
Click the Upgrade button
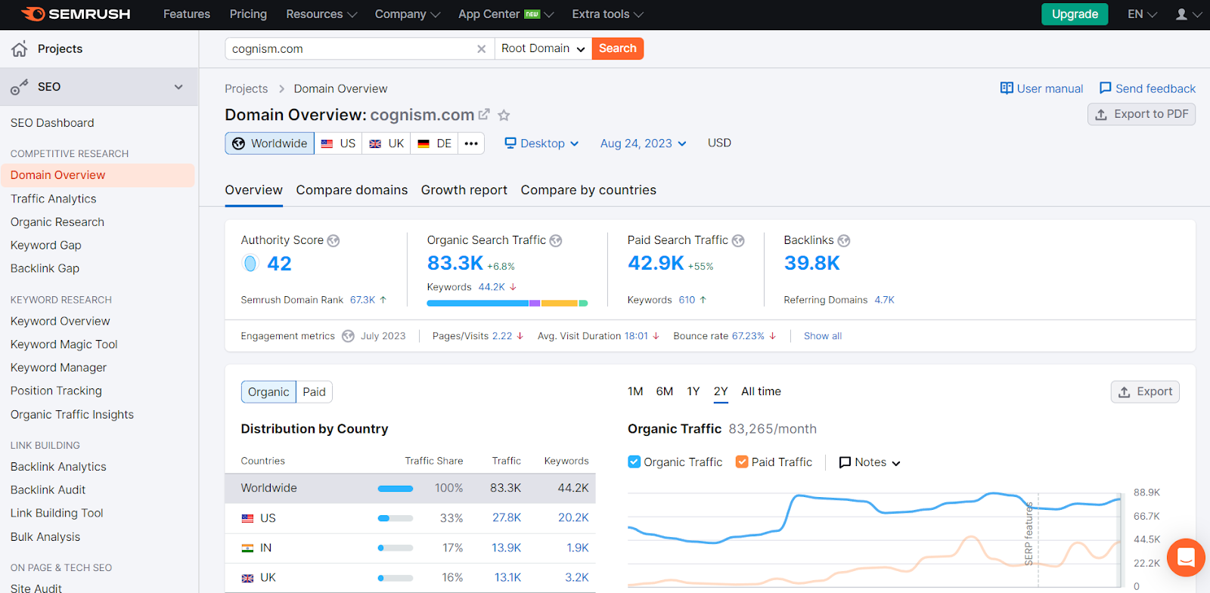point(1075,14)
